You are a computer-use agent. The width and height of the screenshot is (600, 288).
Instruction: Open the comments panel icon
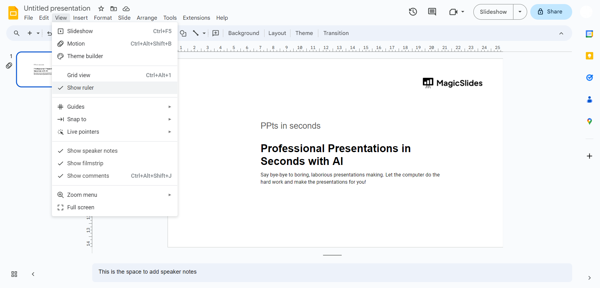point(432,12)
